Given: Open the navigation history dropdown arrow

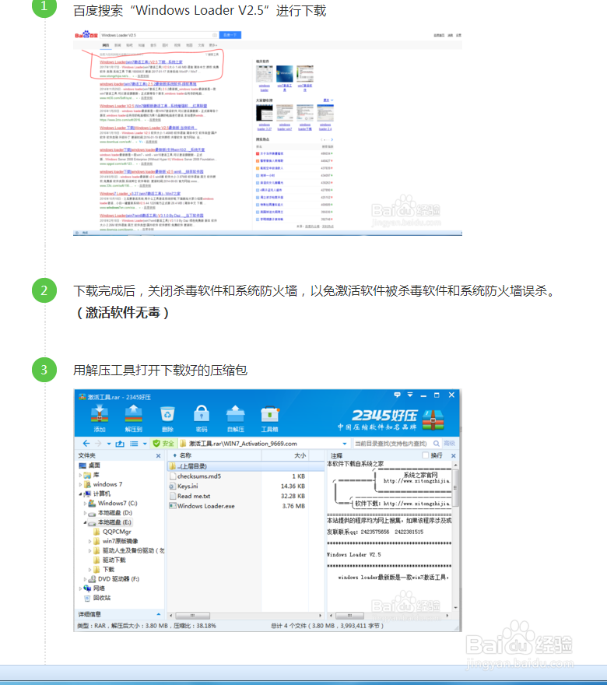Looking at the screenshot, I should [x=109, y=444].
